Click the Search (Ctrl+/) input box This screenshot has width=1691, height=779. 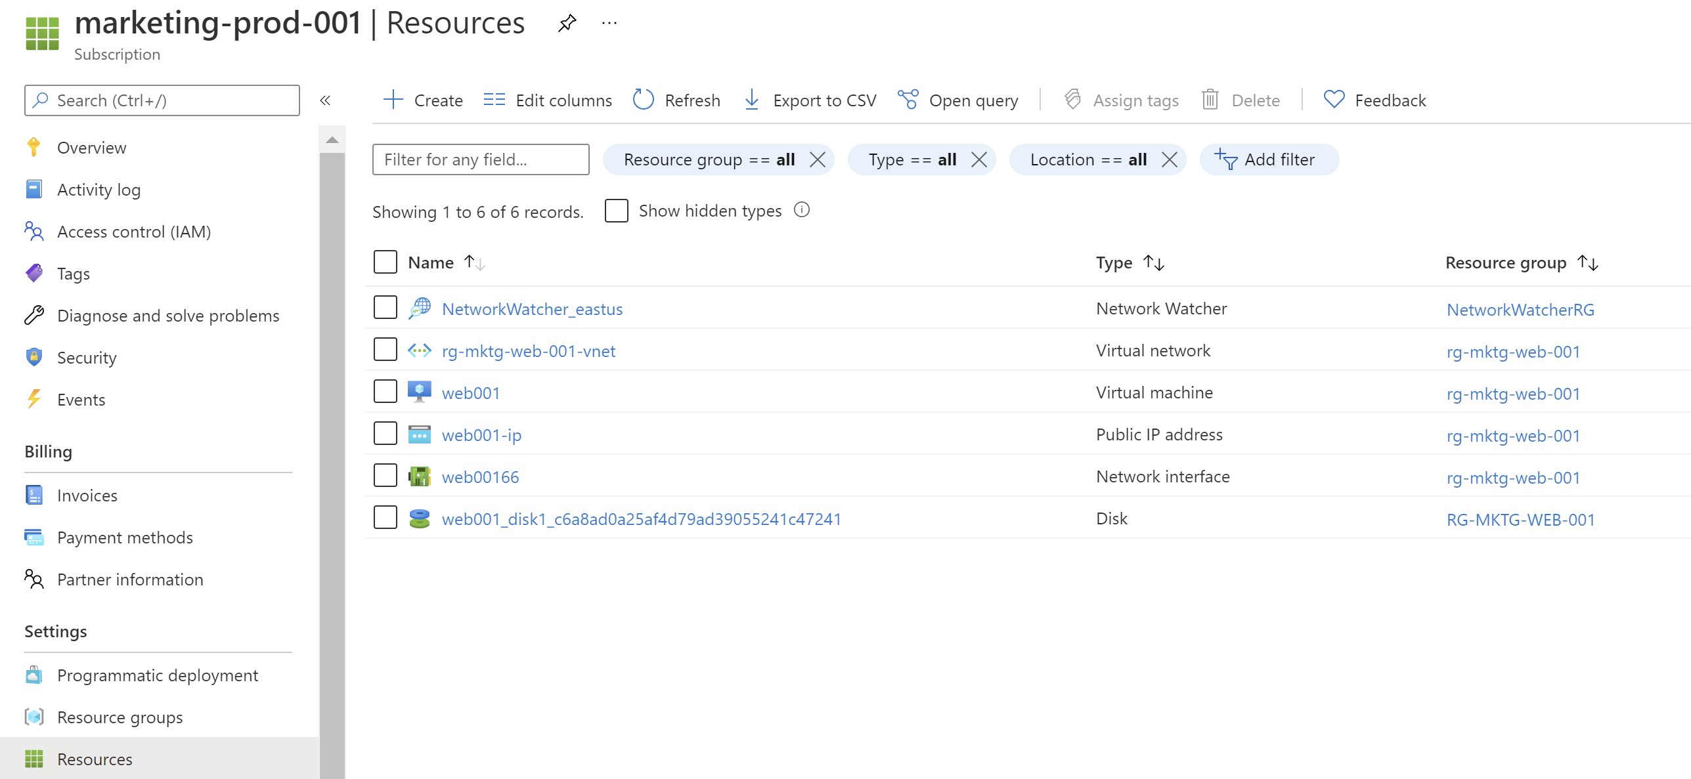point(162,100)
